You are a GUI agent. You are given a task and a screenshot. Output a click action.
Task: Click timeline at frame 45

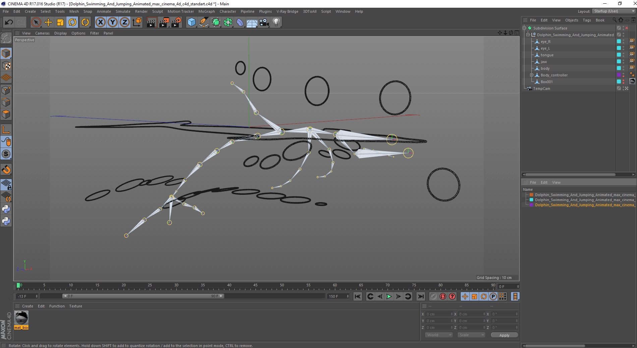click(x=255, y=286)
